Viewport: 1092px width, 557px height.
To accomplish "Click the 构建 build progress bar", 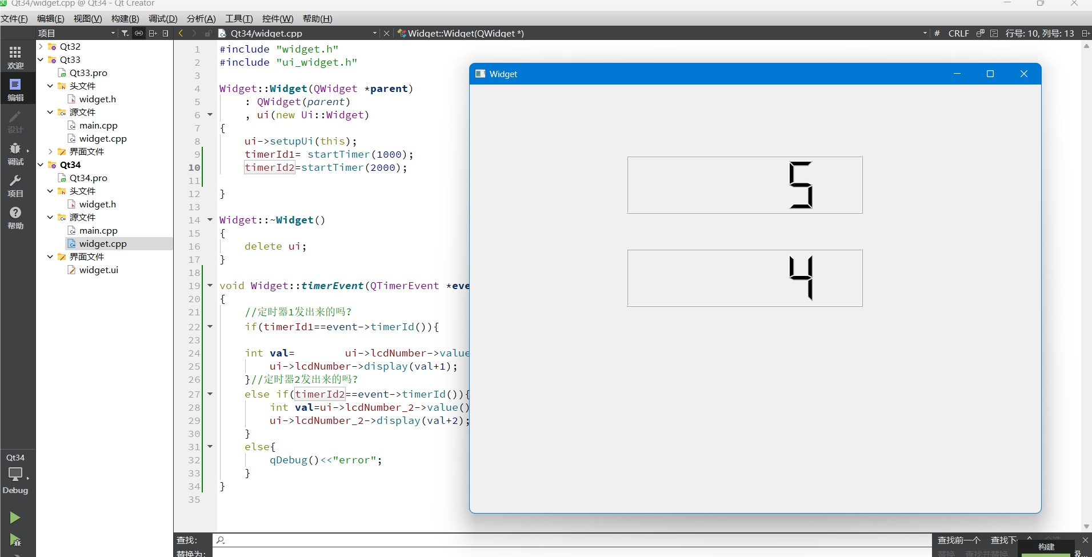I will pyautogui.click(x=1046, y=548).
